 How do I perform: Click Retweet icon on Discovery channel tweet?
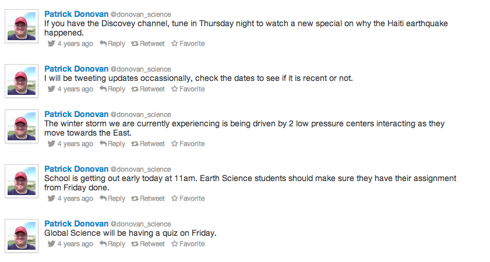coord(135,44)
